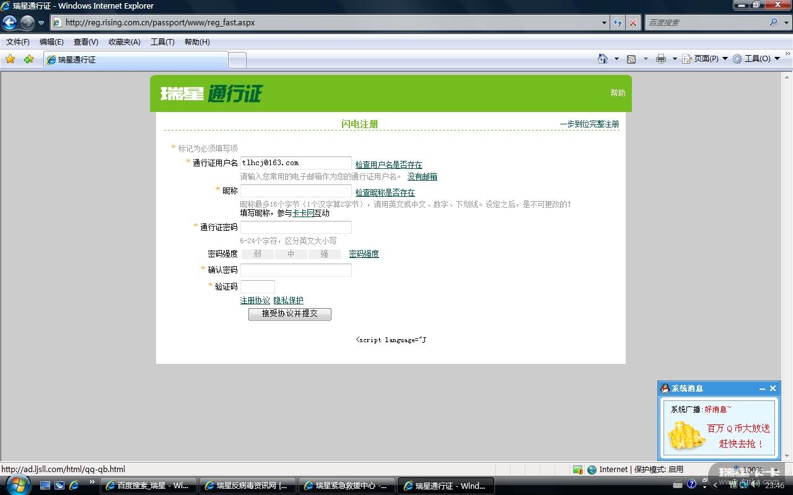Click the magnifier search icon
Screen dimensions: 793x495
[x=773, y=22]
